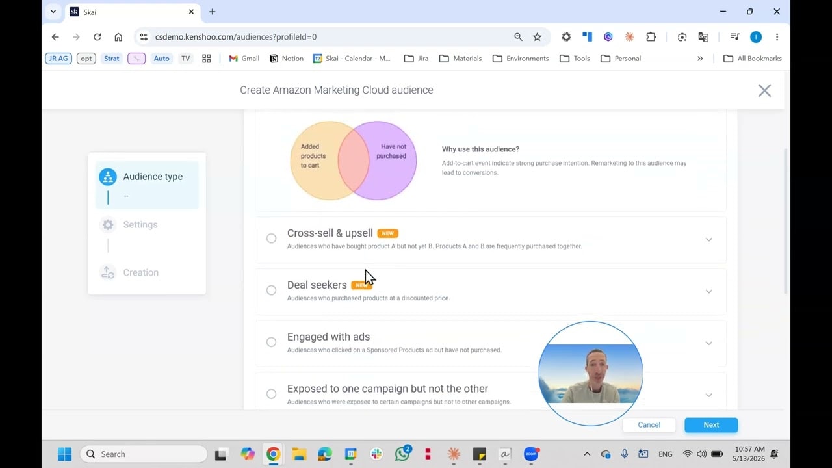The image size is (832, 468).
Task: Click the blue panels extension icon
Action: [587, 37]
